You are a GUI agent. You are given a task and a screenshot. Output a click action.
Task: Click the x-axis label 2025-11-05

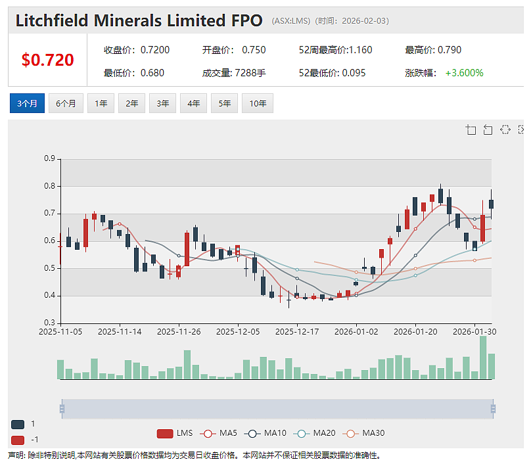(60, 331)
